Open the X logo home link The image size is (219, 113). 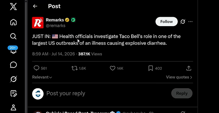coord(14,7)
